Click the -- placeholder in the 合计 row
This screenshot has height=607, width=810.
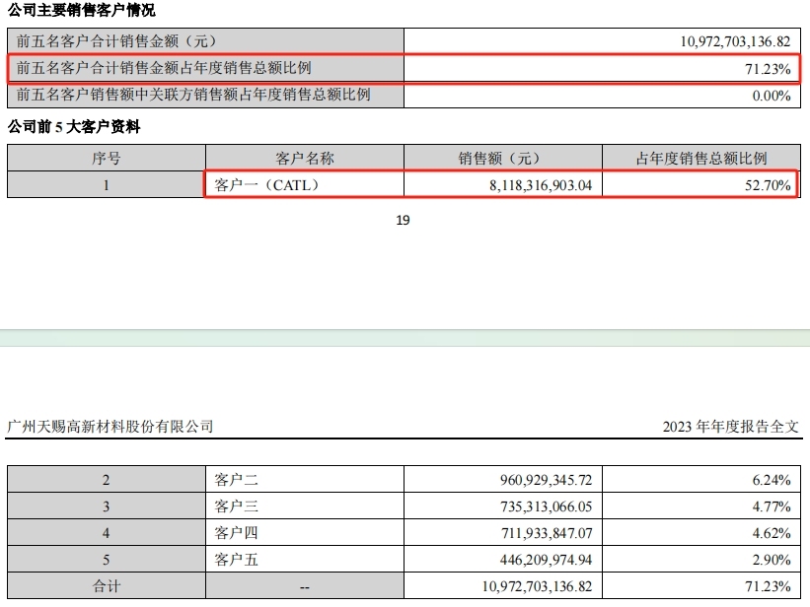click(305, 587)
